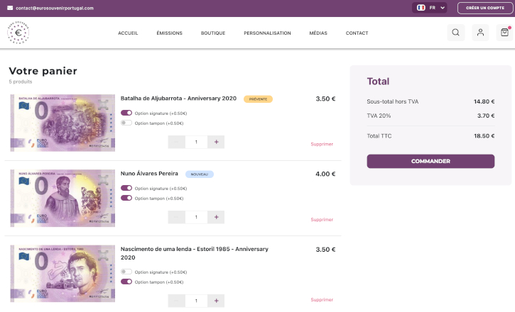The height and width of the screenshot is (312, 515).
Task: Enable signature option for Nascimento de uma lenda
Action: (x=126, y=272)
